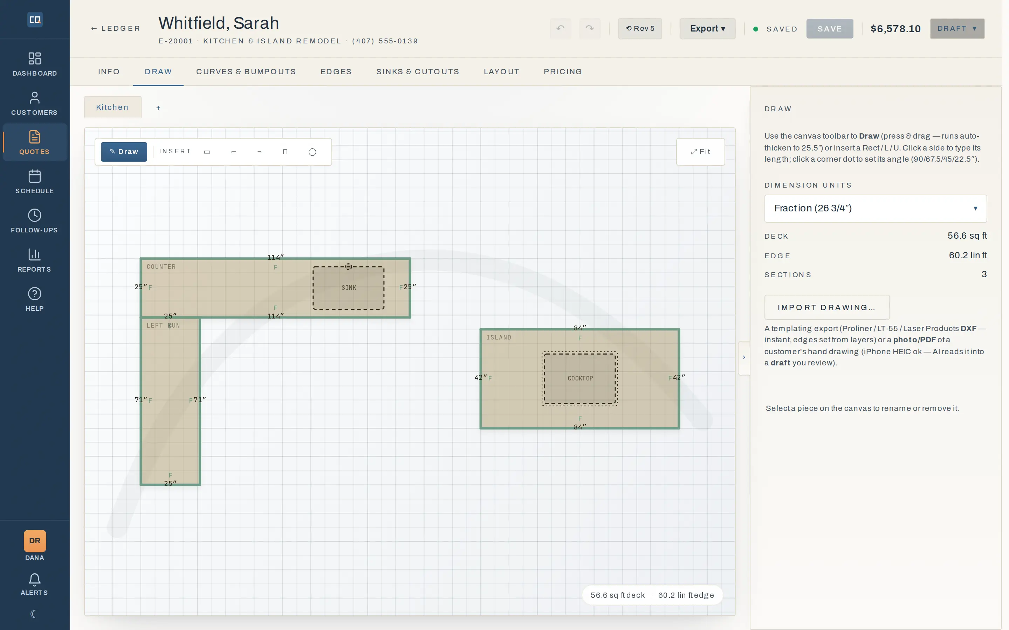1009x630 pixels.
Task: Click the 84" top dimension of Island
Action: point(579,328)
